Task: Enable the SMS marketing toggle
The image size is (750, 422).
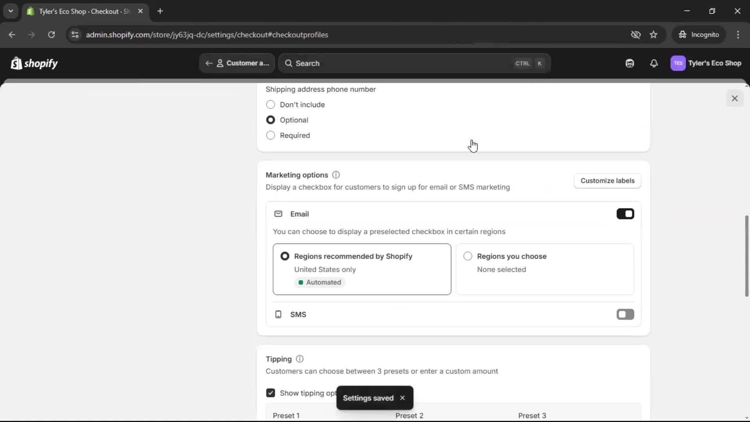Action: (x=625, y=314)
